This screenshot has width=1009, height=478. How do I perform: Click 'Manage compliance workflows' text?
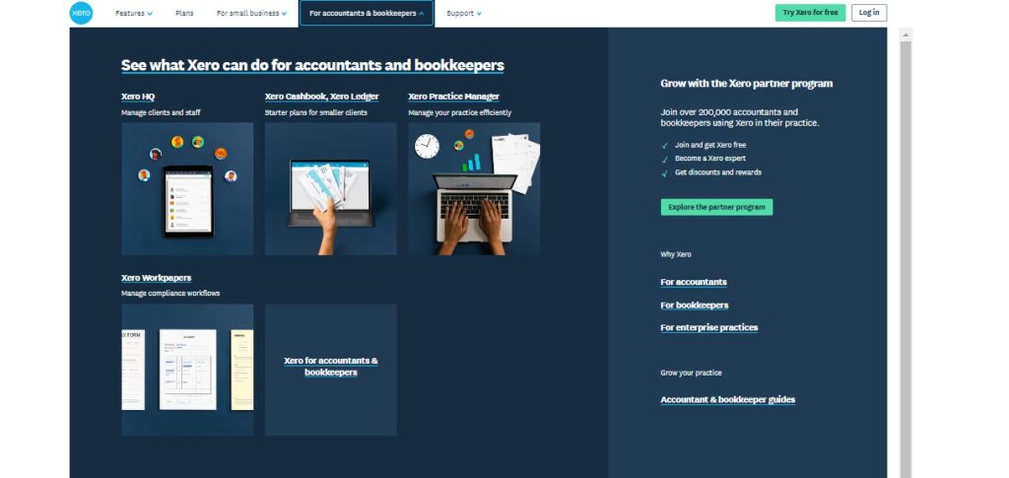(170, 294)
